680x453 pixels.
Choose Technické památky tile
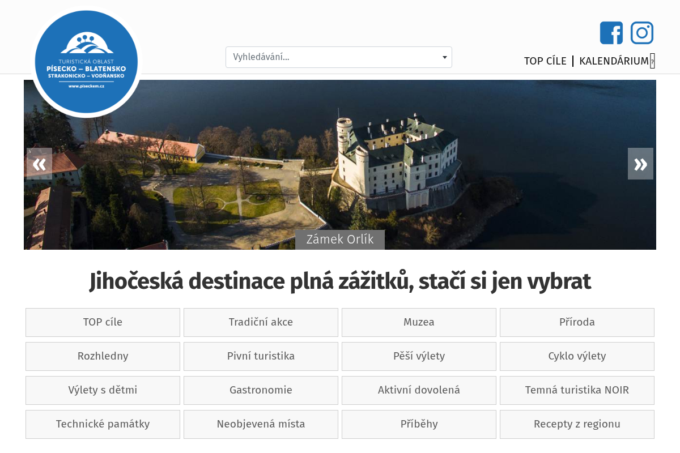pos(103,424)
